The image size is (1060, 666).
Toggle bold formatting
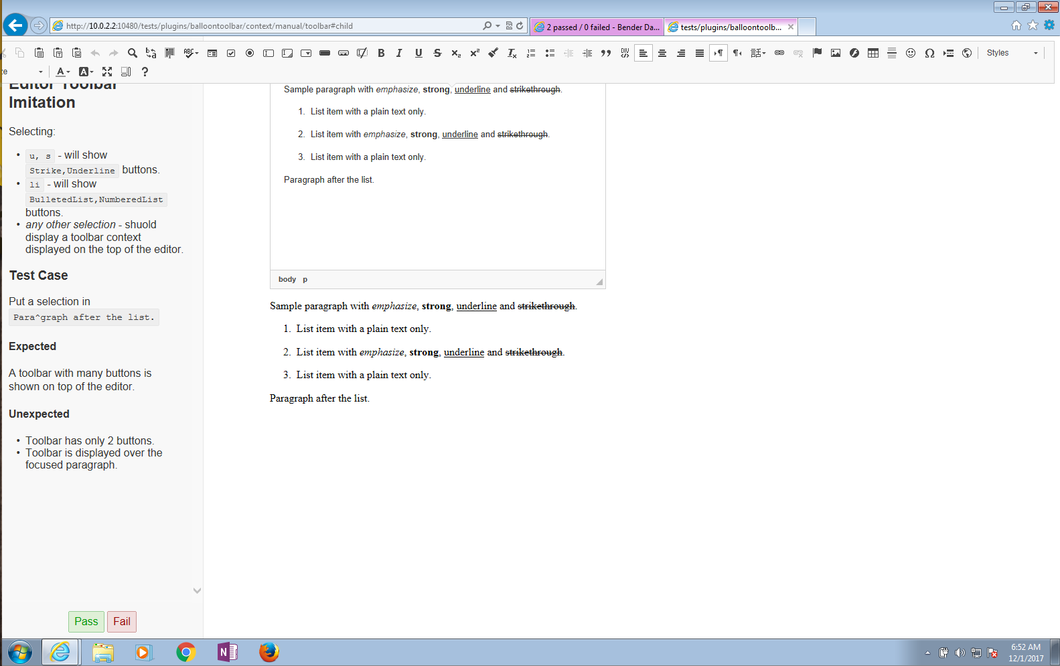(381, 53)
